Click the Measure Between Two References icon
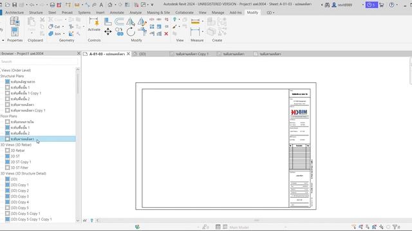 click(x=195, y=21)
